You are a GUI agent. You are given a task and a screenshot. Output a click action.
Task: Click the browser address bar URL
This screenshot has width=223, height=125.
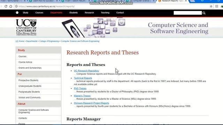tap(47, 6)
